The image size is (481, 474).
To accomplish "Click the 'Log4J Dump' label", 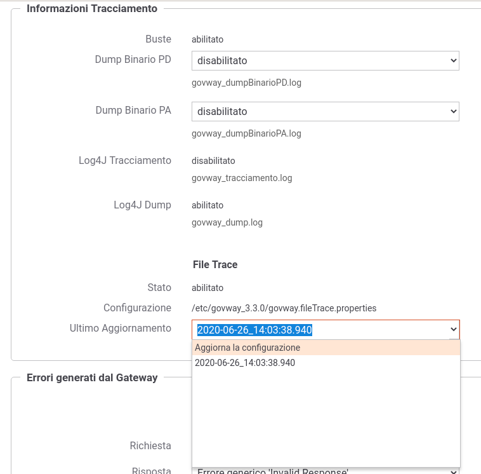I will click(x=142, y=205).
